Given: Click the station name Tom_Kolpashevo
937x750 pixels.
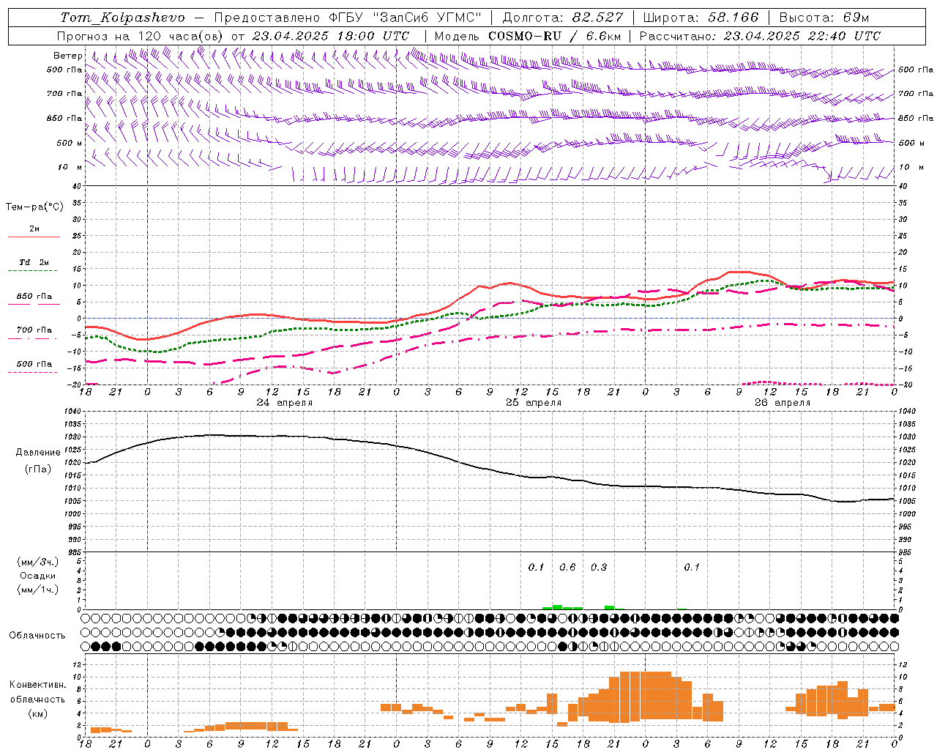Looking at the screenshot, I should [122, 18].
